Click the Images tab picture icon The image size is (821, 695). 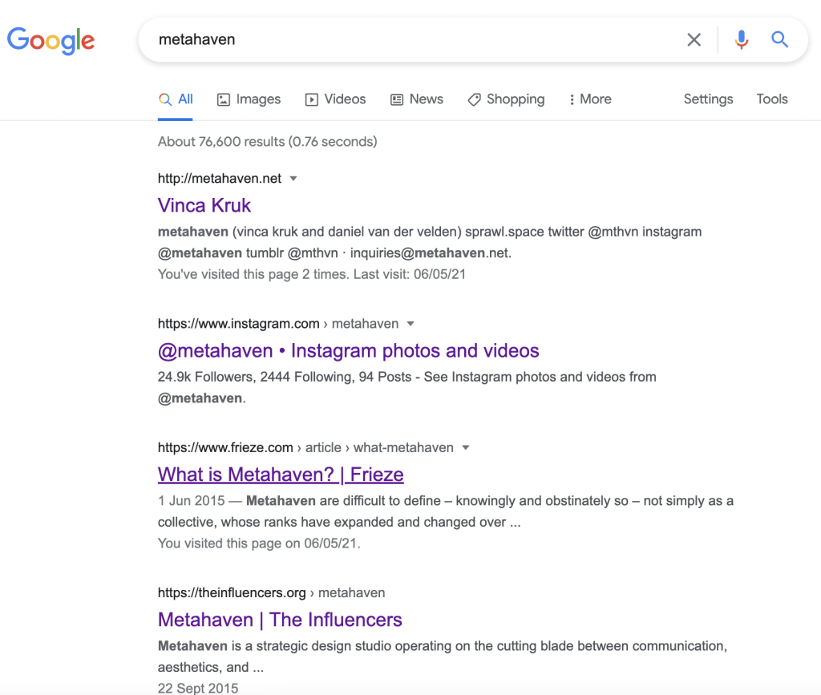coord(224,99)
